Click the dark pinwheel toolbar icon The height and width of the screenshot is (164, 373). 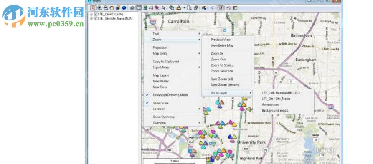click(x=204, y=8)
